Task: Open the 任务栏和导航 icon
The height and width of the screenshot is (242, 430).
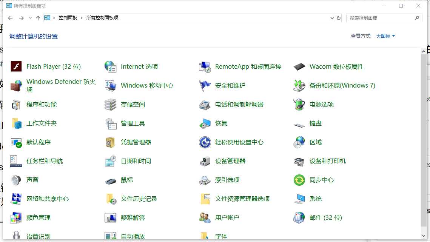Action: point(16,161)
